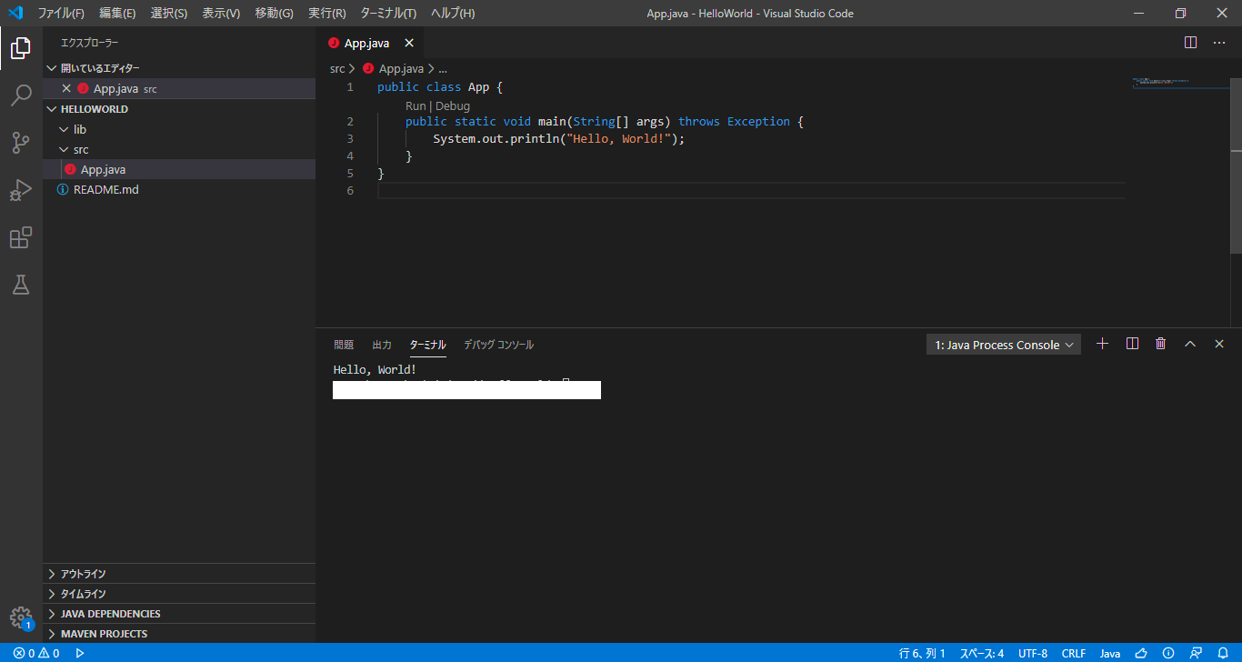
Task: Open the Source Control view
Action: pyautogui.click(x=21, y=142)
